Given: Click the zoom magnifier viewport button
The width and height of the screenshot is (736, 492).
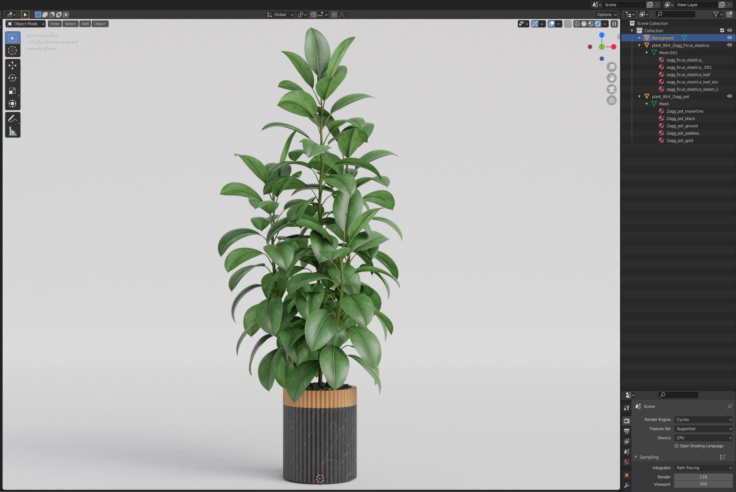Looking at the screenshot, I should coord(611,67).
